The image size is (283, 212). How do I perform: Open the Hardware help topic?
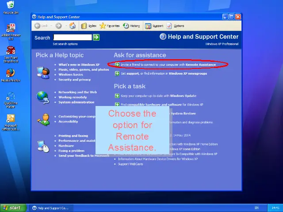click(x=66, y=146)
